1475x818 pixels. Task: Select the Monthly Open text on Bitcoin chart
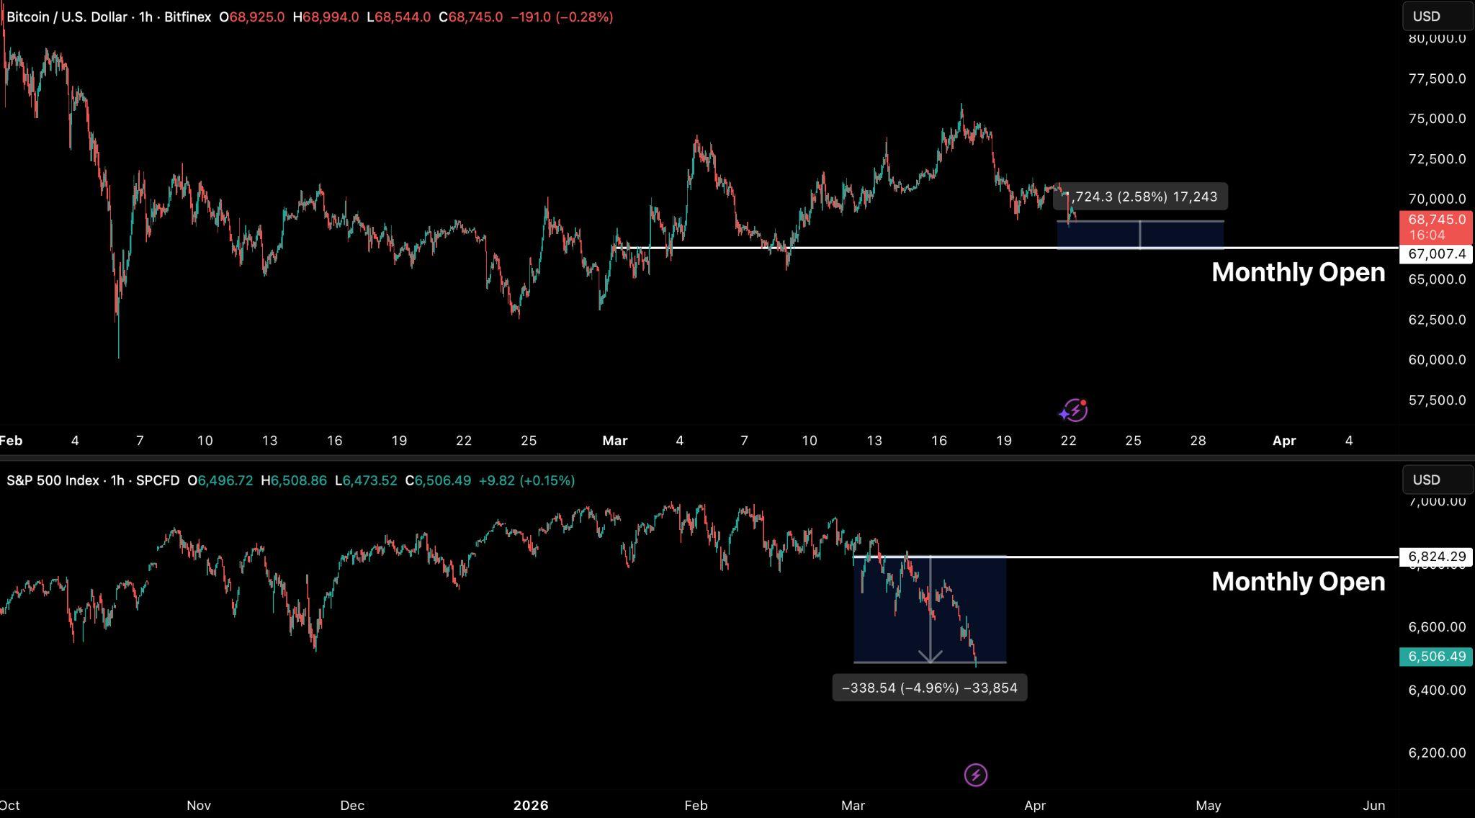pos(1298,272)
